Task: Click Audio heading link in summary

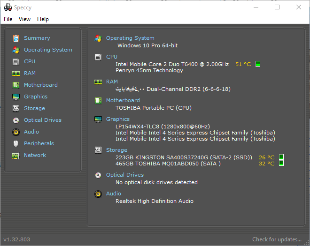Action: 114,194
